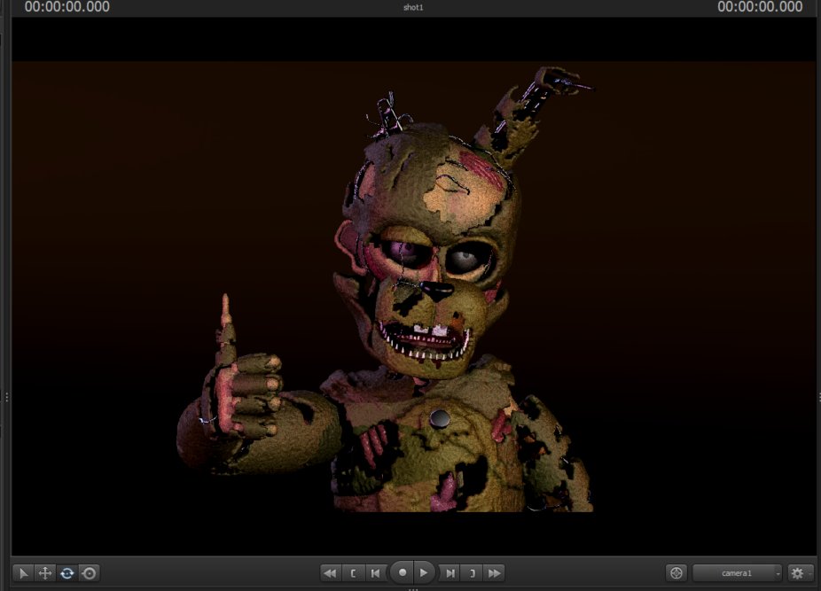Screen dimensions: 821x591
Task: Jump to the right bracket marker
Action: (x=473, y=573)
